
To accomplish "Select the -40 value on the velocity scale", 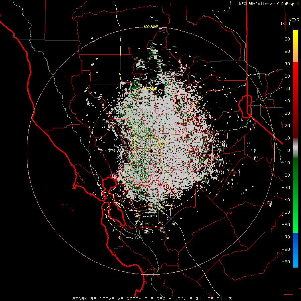I will (x=286, y=200).
